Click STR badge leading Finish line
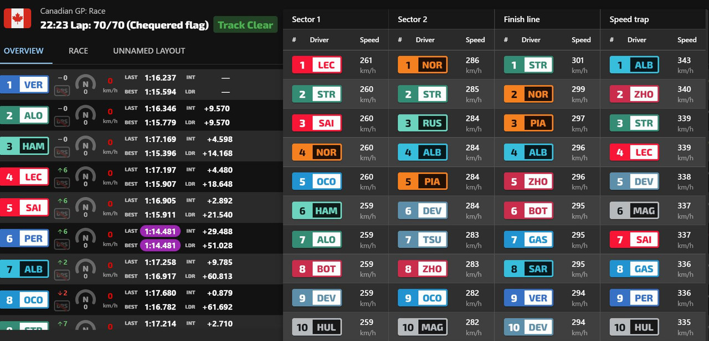 (528, 65)
